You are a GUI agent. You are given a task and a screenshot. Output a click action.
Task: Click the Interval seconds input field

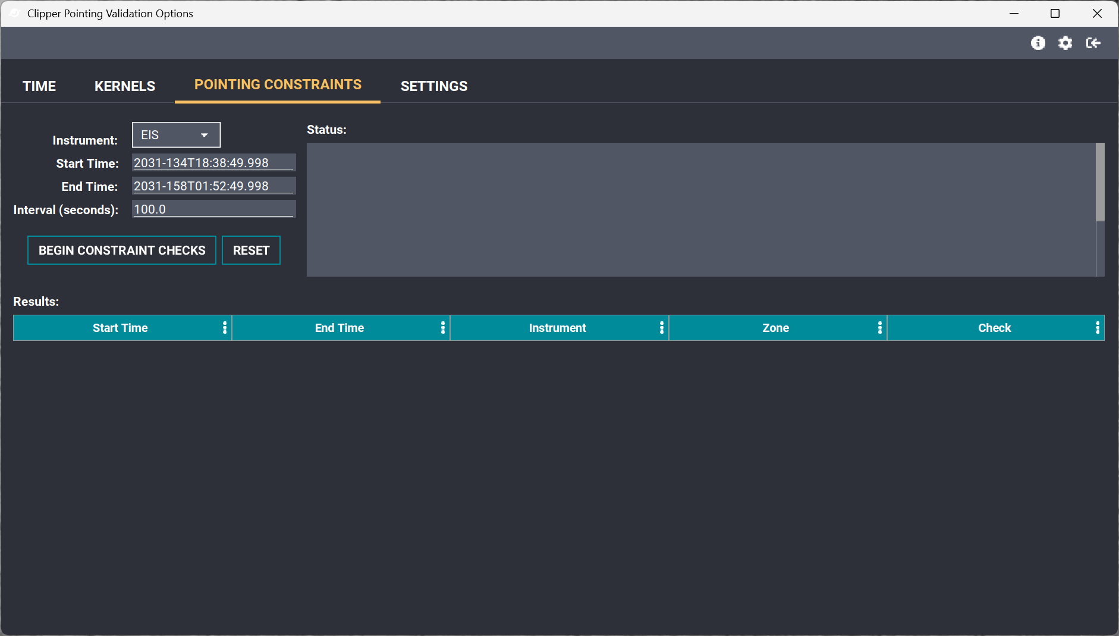(x=213, y=209)
